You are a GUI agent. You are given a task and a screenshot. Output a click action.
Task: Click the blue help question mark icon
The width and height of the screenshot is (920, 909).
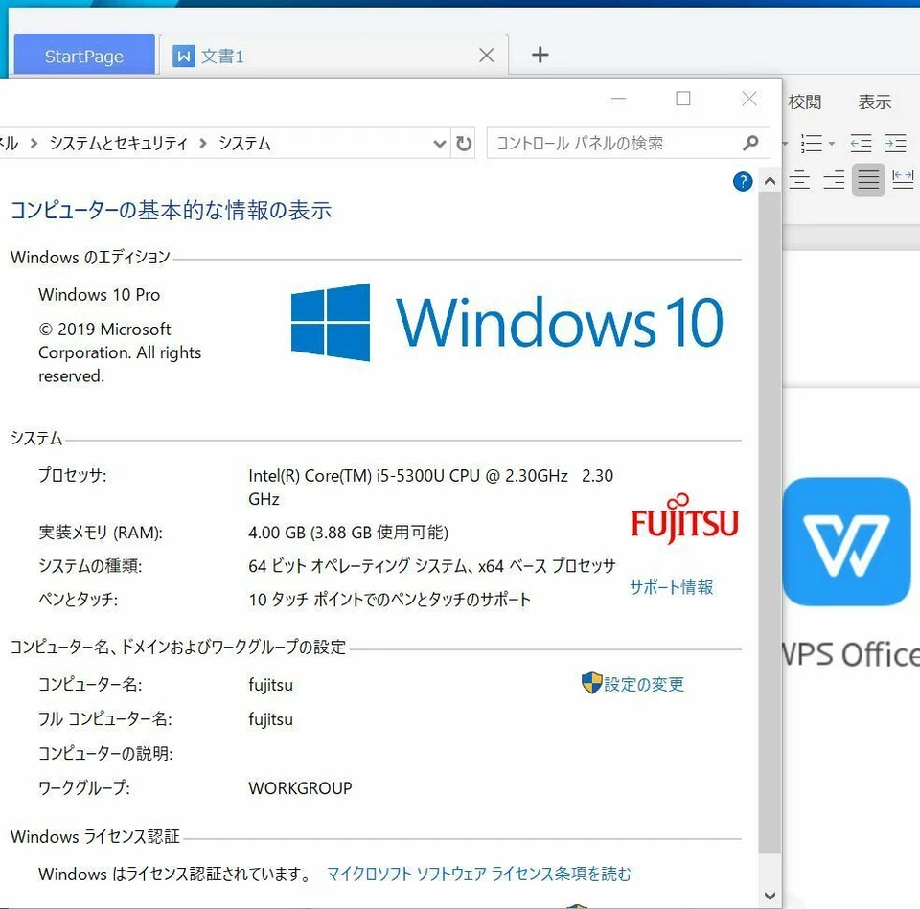click(742, 181)
